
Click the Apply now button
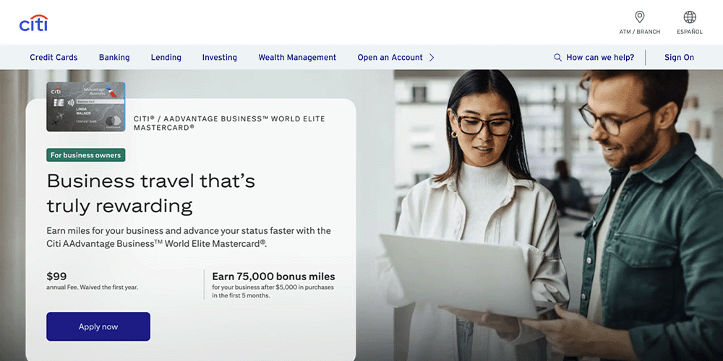click(x=98, y=326)
